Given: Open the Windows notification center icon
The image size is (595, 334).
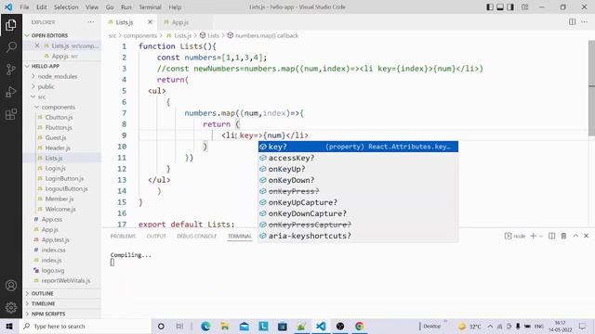Looking at the screenshot, I should (x=582, y=326).
